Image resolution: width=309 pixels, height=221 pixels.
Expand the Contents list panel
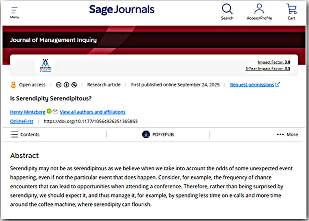[x=25, y=135]
